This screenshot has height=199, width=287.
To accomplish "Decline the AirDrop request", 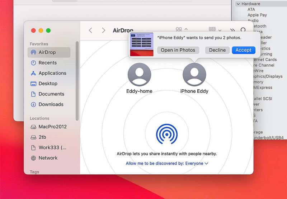I will pyautogui.click(x=217, y=50).
